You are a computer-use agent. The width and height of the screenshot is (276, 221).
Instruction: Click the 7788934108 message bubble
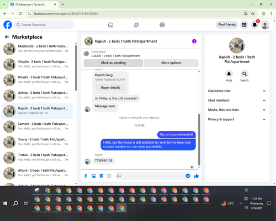click(x=104, y=161)
